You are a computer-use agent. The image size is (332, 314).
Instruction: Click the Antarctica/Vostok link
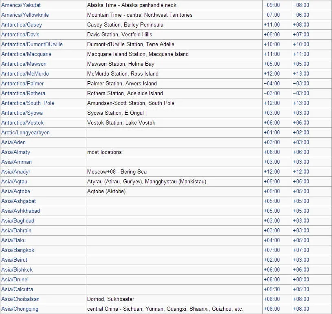click(22, 123)
